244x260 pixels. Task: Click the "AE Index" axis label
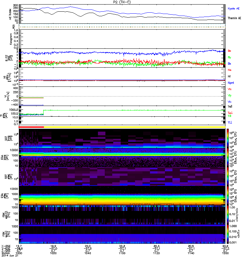click(10, 14)
